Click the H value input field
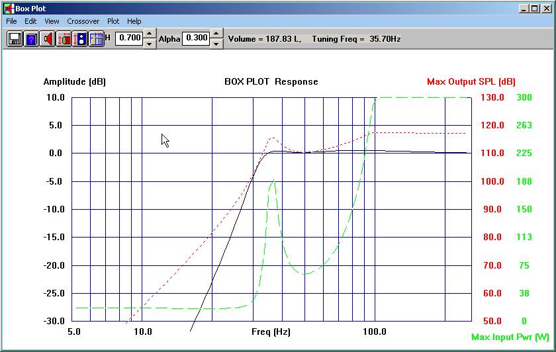The image size is (556, 352). point(129,38)
